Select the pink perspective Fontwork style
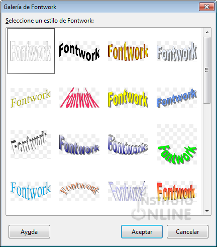217x247 pixels. [x=79, y=98]
